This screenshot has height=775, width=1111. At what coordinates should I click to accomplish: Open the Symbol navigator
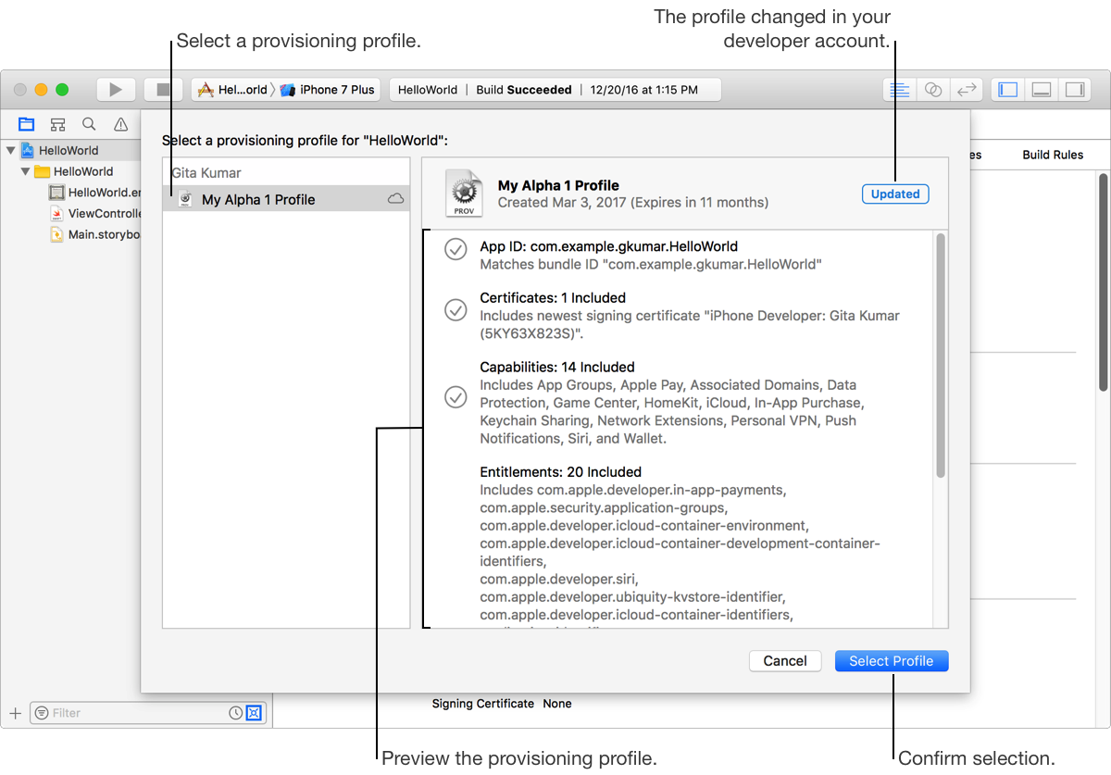[57, 124]
